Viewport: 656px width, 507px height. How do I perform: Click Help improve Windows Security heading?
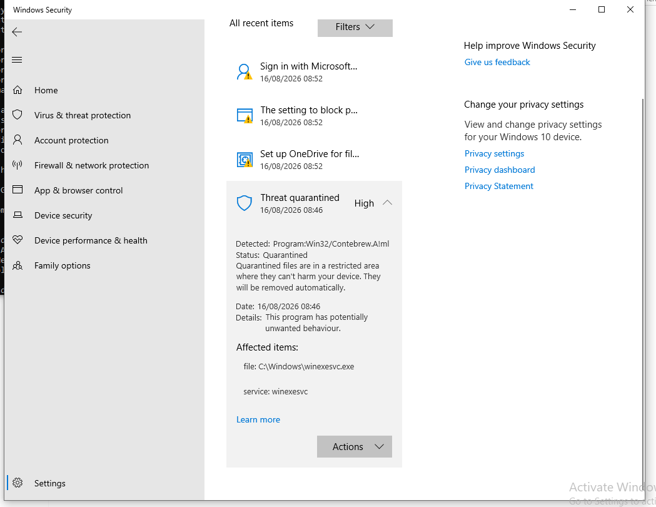click(530, 46)
